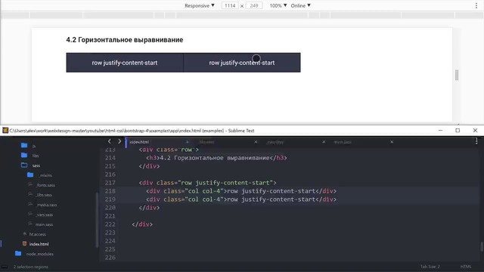Click line number 218 in the gutter
This screenshot has width=484, height=272.
coord(110,191)
